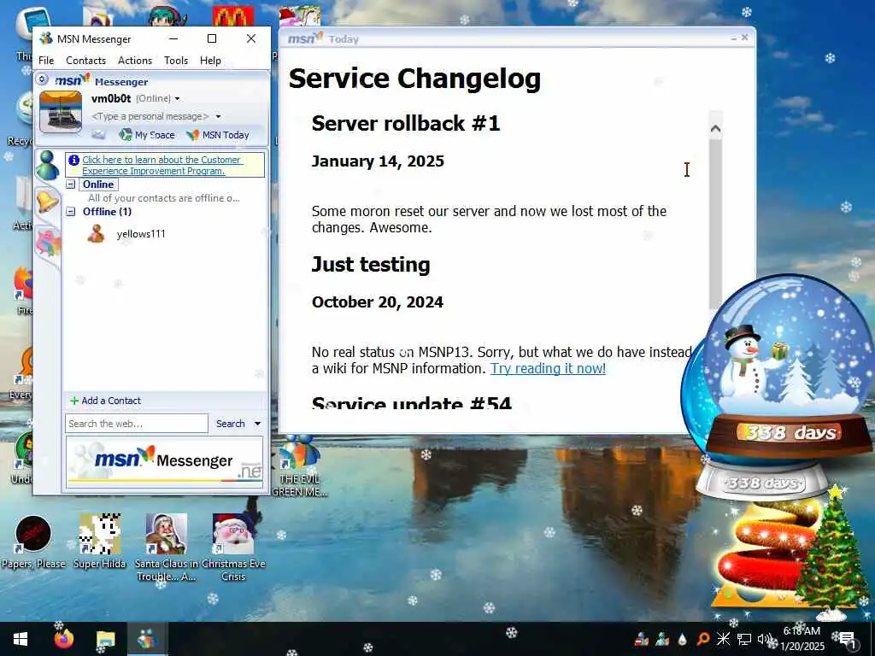Open the Tools menu
The width and height of the screenshot is (875, 656).
(x=176, y=61)
